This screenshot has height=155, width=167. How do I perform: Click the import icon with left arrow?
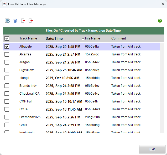pyautogui.click(x=31, y=21)
